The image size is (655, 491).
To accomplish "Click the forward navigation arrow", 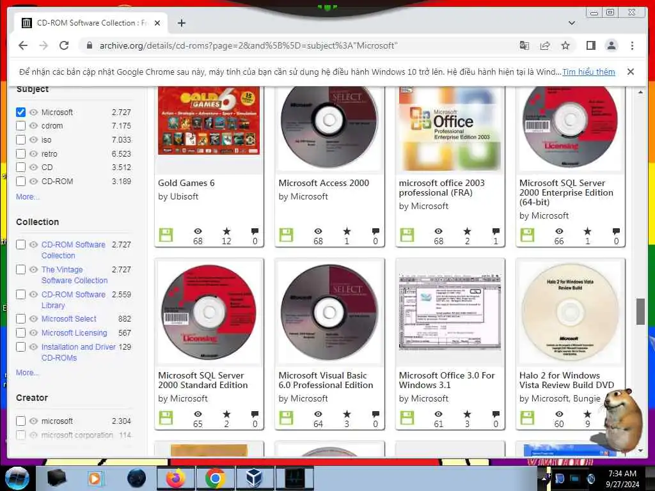I will click(x=43, y=45).
